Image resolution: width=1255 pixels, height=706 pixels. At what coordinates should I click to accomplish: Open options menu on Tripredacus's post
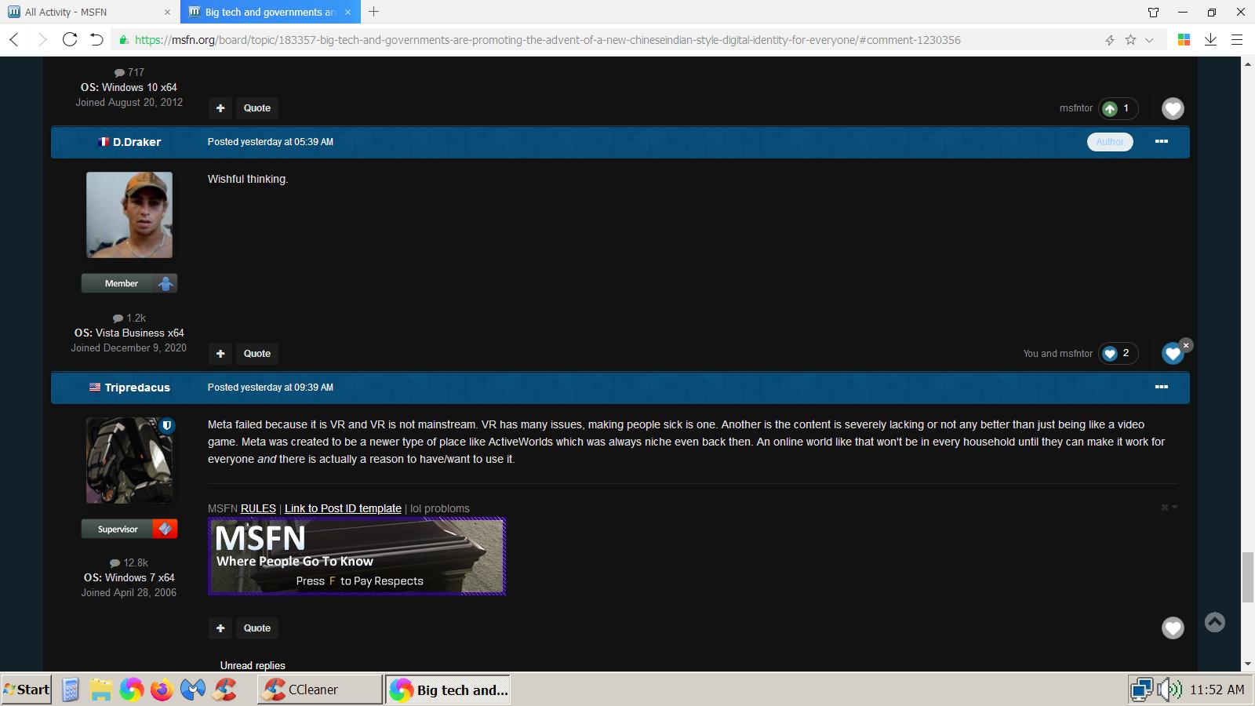(x=1162, y=388)
